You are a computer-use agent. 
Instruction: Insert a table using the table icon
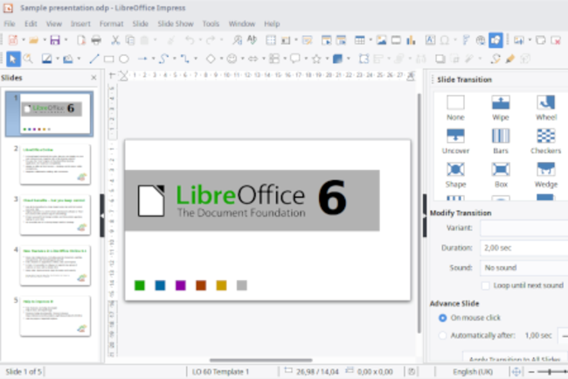pos(360,40)
